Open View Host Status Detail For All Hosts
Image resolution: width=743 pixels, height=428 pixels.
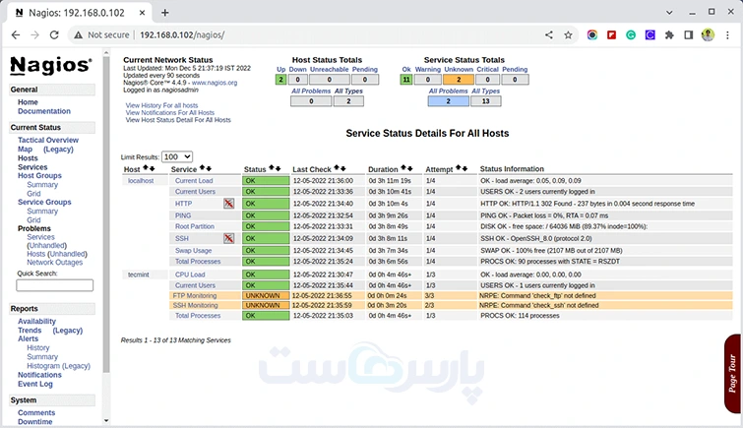(178, 120)
